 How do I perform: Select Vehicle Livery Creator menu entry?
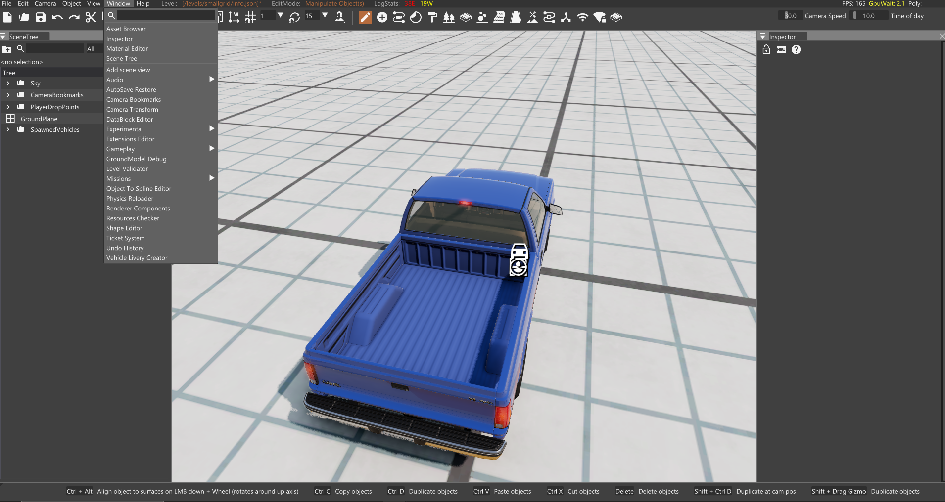[137, 258]
